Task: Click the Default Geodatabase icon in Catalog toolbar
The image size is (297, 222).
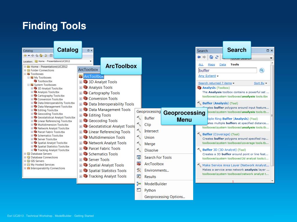Action: coord(45,55)
